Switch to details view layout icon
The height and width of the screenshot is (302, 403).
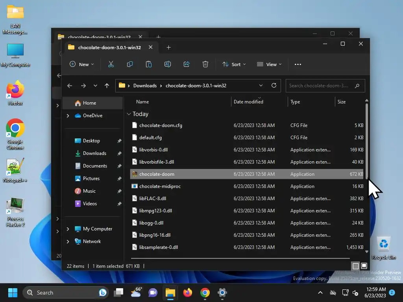(355, 266)
